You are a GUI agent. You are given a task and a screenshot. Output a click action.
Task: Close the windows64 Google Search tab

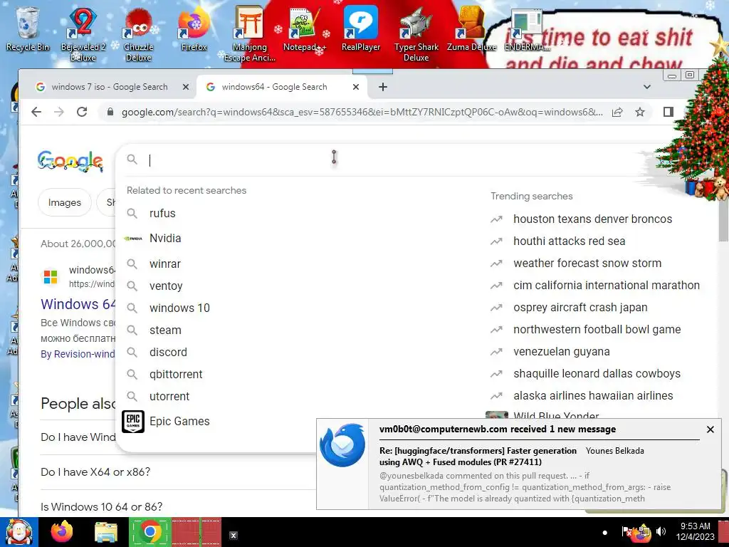coord(356,87)
